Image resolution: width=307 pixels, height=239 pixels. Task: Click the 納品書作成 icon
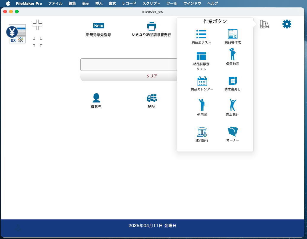click(233, 34)
